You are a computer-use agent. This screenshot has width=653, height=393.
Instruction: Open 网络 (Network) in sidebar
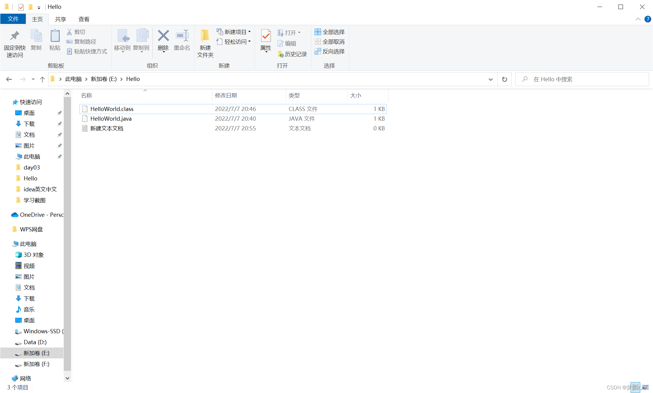pos(22,378)
